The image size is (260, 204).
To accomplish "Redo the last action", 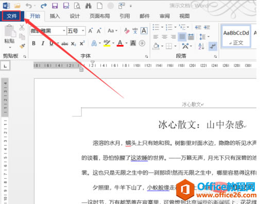I will click(x=44, y=6).
